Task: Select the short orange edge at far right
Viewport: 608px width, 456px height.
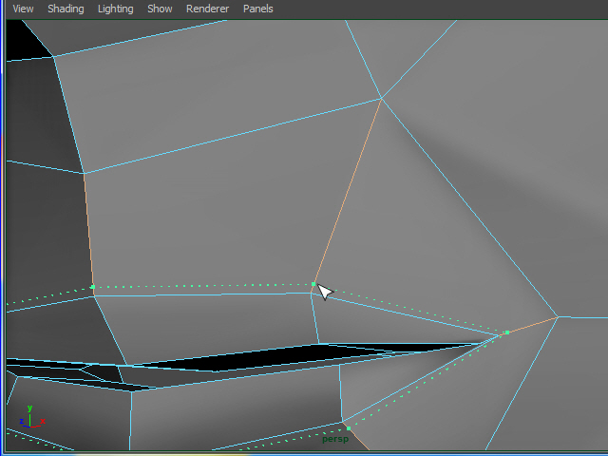Action: click(x=534, y=324)
